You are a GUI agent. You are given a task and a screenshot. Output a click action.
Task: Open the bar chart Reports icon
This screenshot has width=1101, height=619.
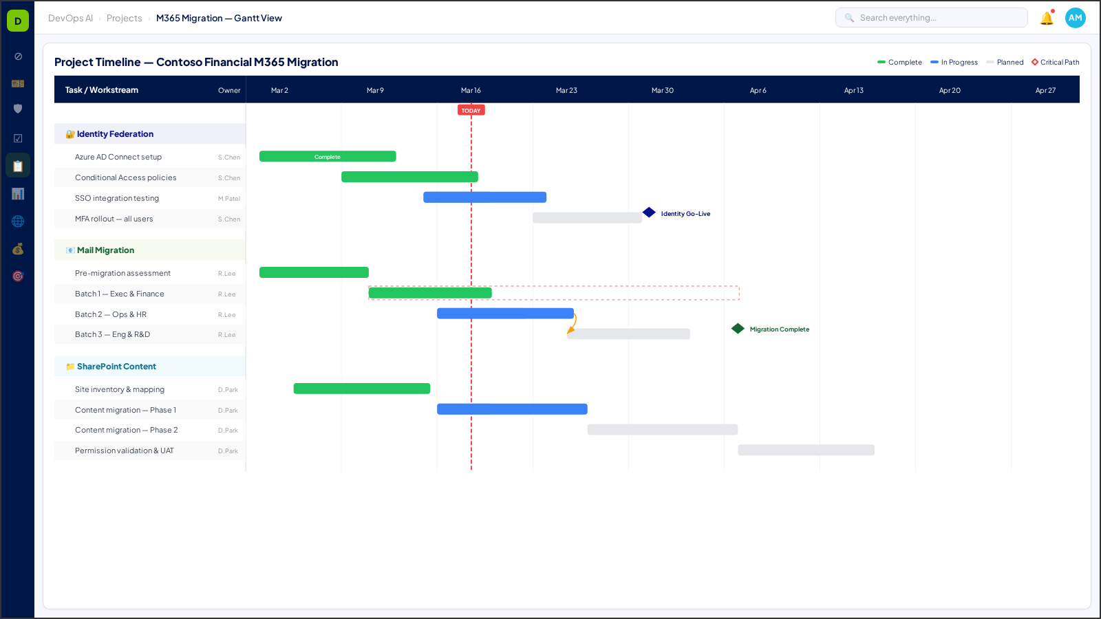pyautogui.click(x=17, y=193)
